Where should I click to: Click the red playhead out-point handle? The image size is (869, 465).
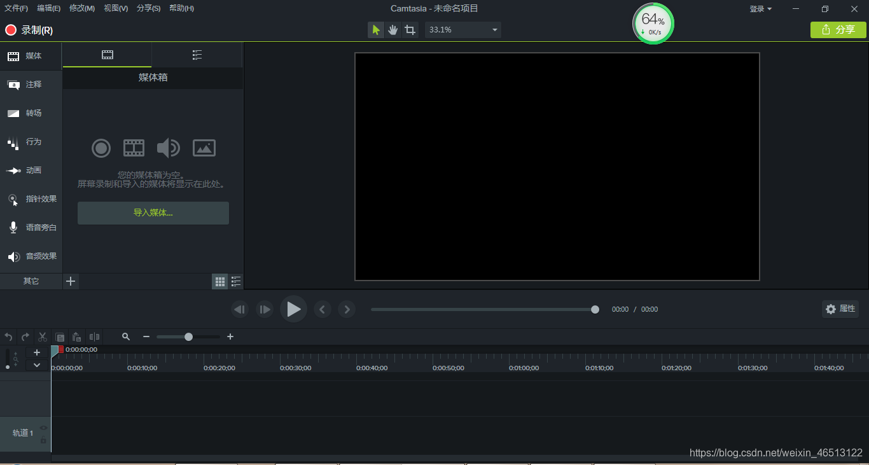61,349
